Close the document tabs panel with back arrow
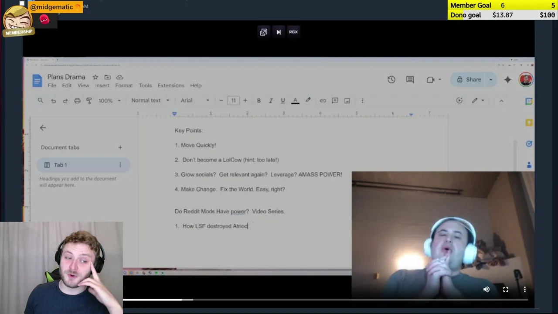The height and width of the screenshot is (314, 558). click(x=43, y=128)
